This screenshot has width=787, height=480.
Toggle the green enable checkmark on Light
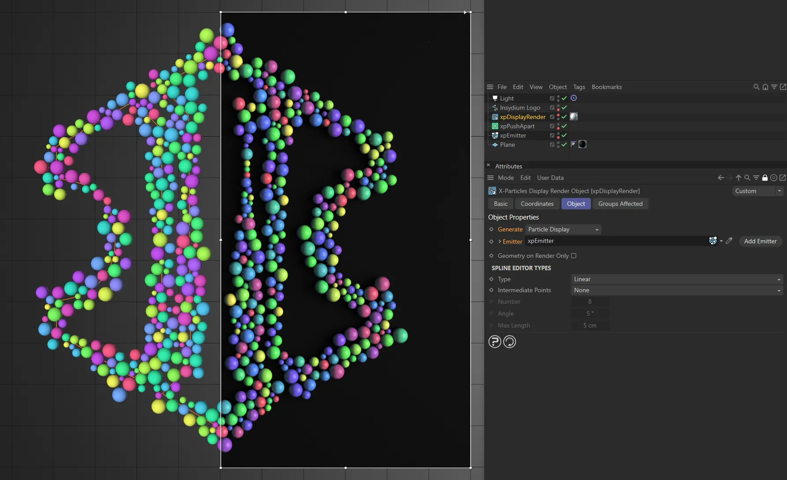point(564,98)
